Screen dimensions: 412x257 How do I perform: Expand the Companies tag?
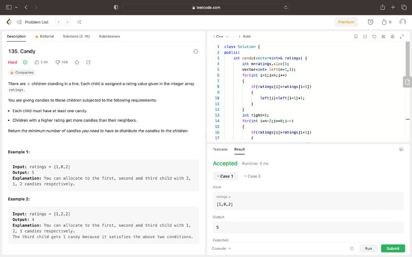[x=22, y=72]
